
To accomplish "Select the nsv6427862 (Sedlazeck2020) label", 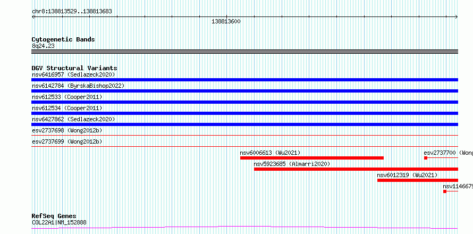I will (73, 119).
